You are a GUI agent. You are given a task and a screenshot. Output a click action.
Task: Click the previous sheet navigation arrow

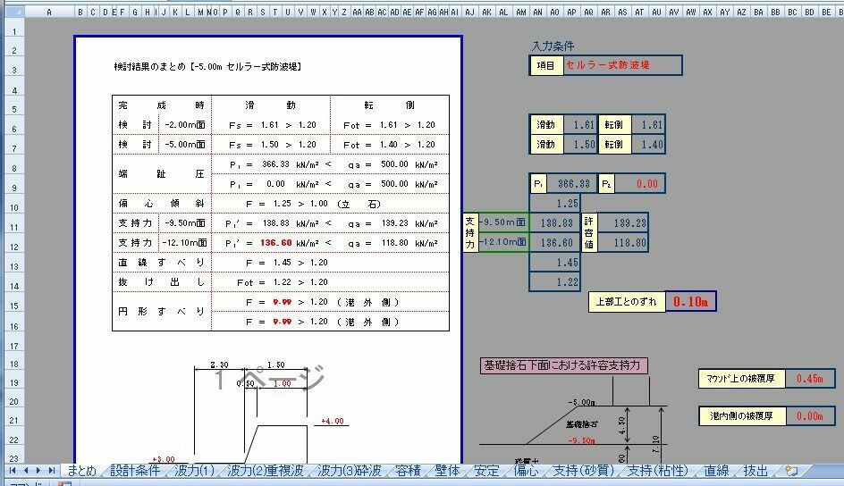click(26, 471)
